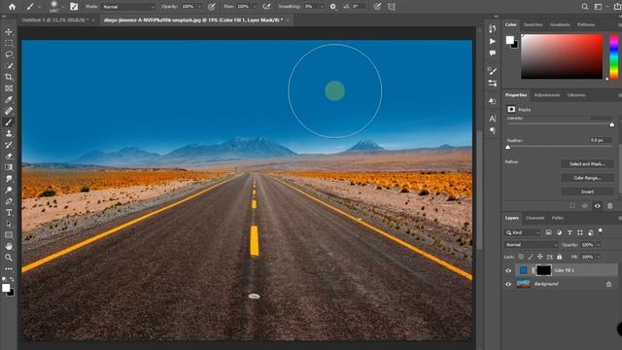622x350 pixels.
Task: Open the layer Fill dropdown arrow
Action: click(x=599, y=257)
